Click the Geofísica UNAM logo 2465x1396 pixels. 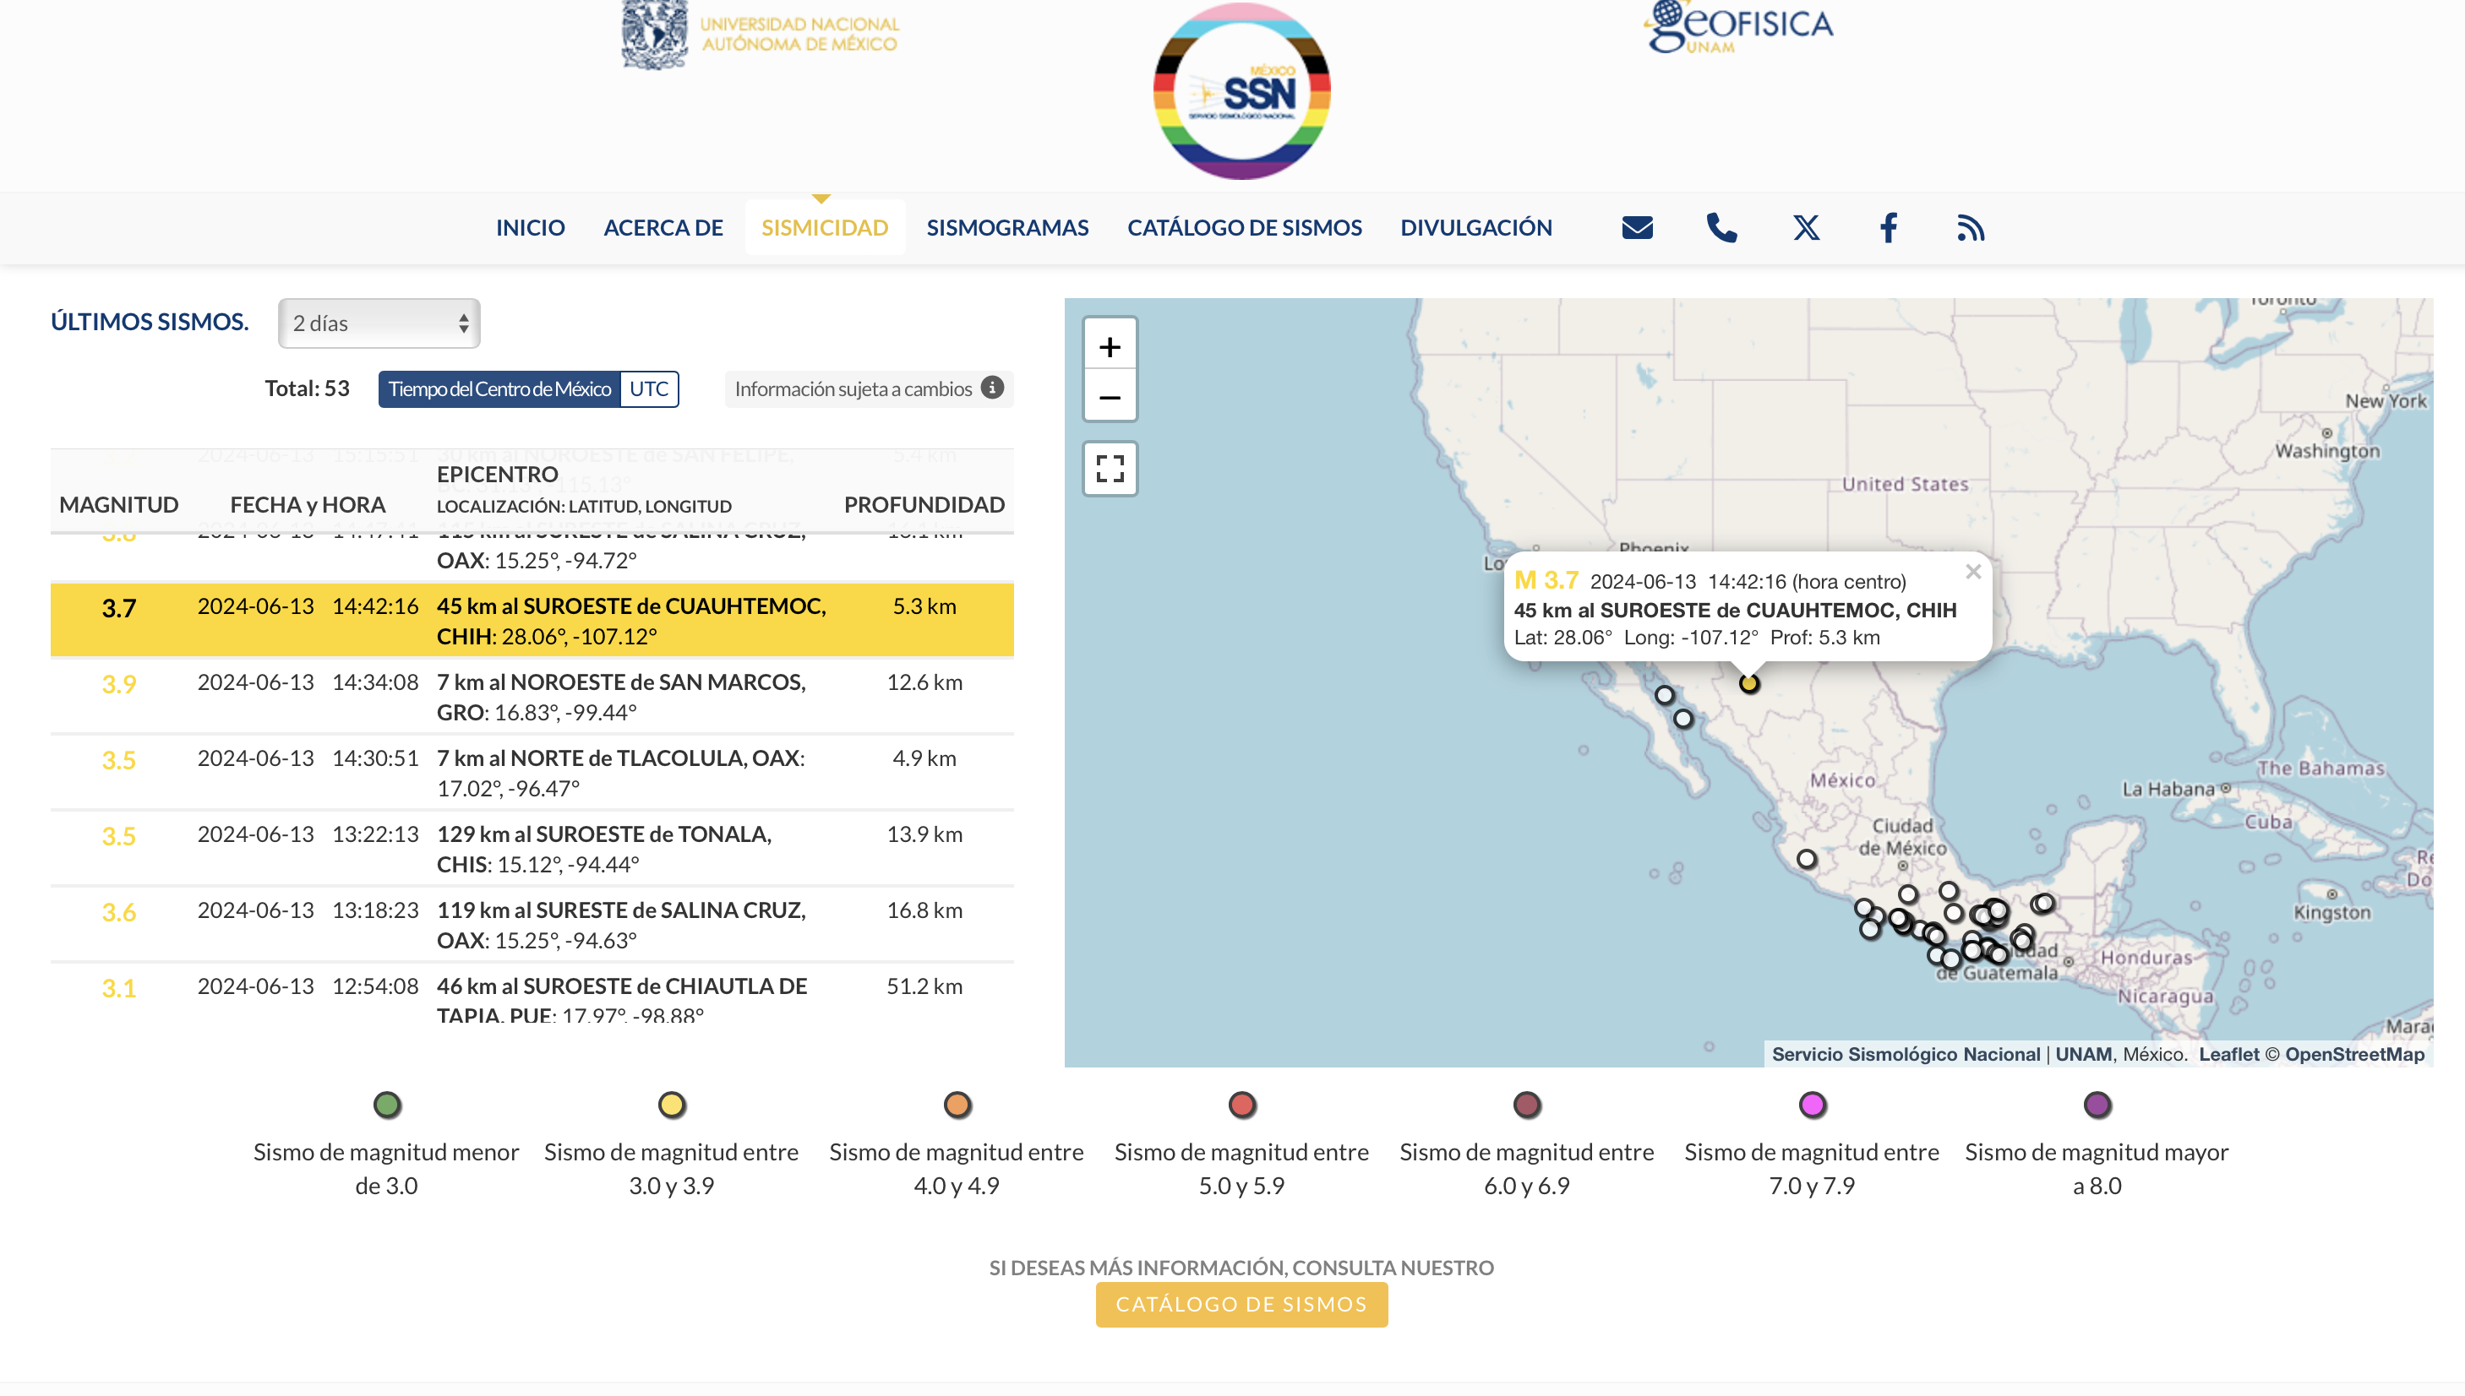click(1738, 27)
